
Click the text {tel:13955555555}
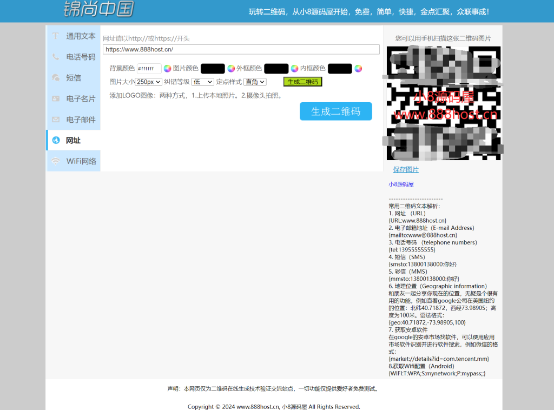(412, 250)
